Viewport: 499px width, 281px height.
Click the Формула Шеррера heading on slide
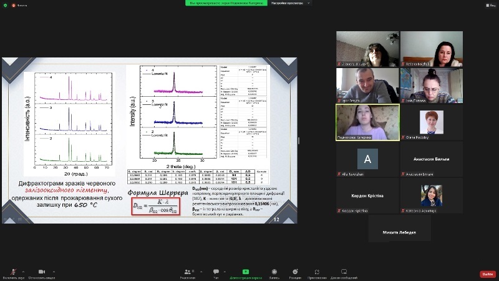158,193
